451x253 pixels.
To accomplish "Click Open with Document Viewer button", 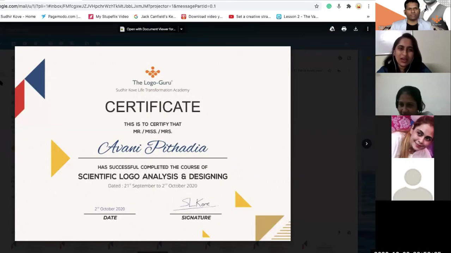I will [x=148, y=29].
